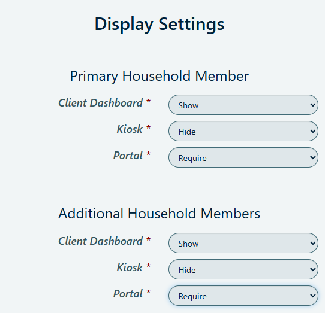325x313 pixels.
Task: Click the Kiosk label under Additional Household Members
Action: 130,268
